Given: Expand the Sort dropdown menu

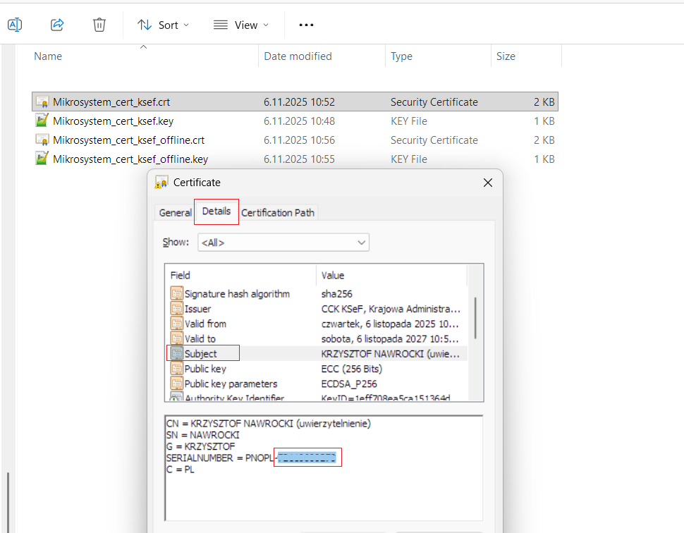Looking at the screenshot, I should point(164,25).
